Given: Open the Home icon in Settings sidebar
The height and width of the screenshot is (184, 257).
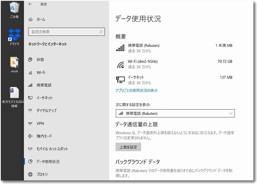Looking at the screenshot, I should click(31, 19).
